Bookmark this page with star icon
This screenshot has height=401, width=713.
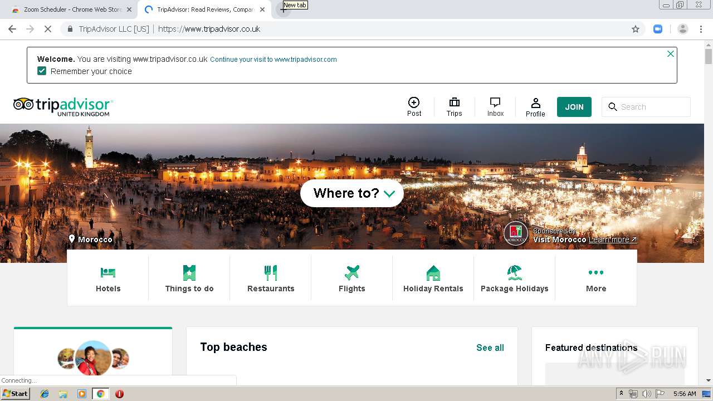click(636, 29)
